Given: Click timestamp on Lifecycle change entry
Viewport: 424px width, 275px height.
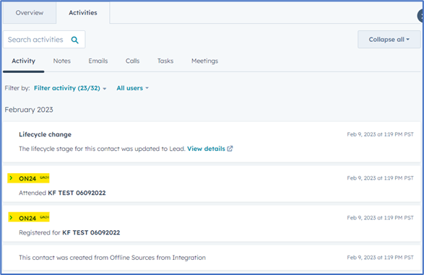Looking at the screenshot, I should click(x=380, y=134).
